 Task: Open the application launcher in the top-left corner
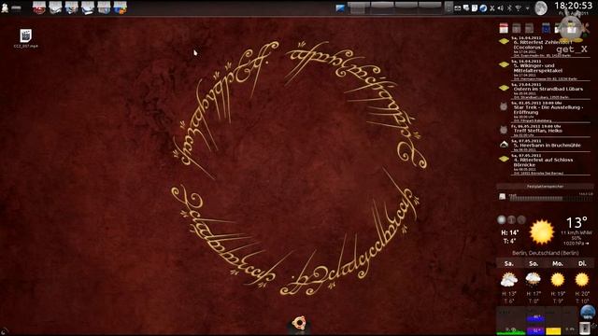[5, 7]
